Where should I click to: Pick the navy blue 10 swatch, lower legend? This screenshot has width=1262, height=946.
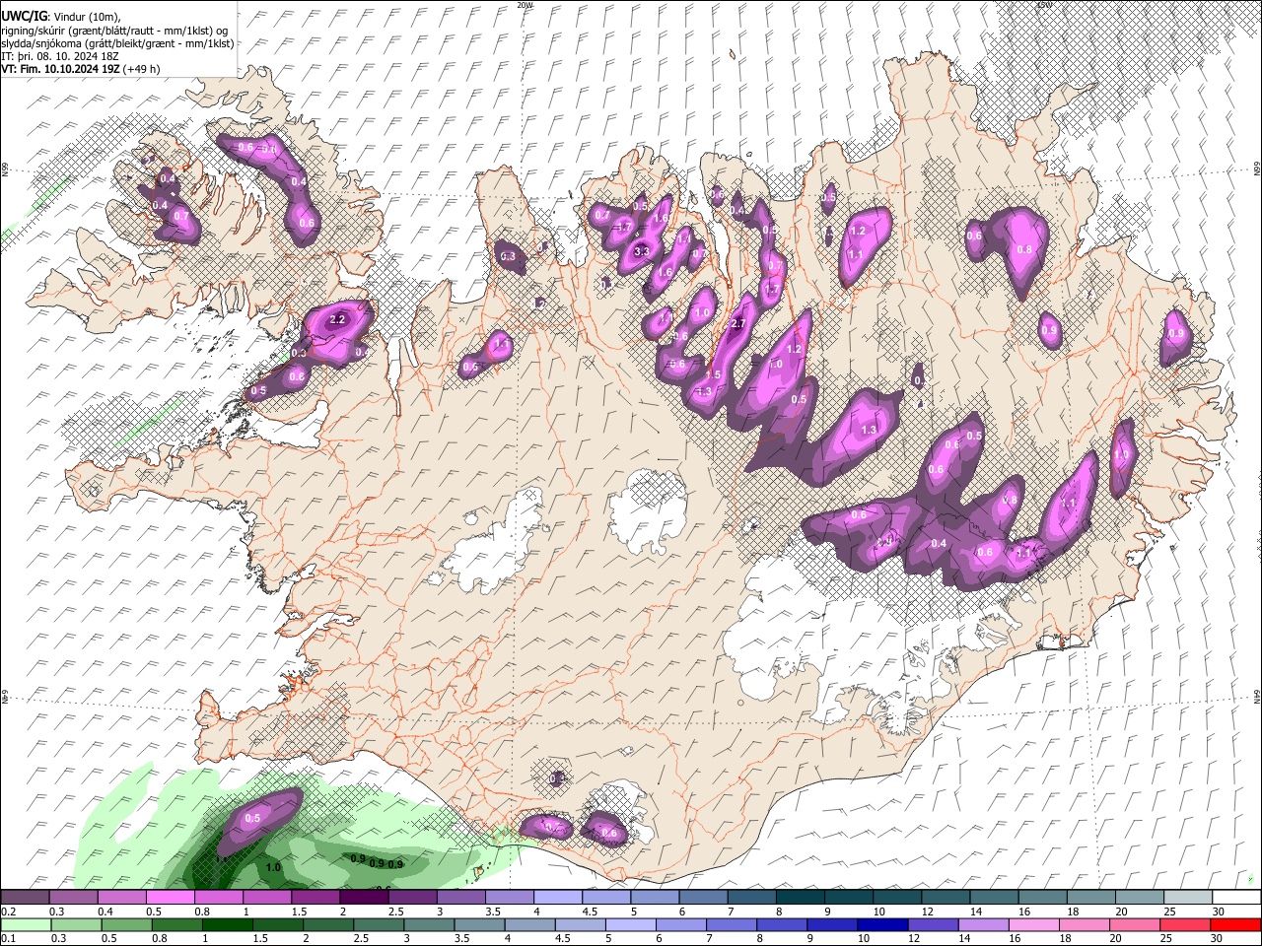click(882, 924)
